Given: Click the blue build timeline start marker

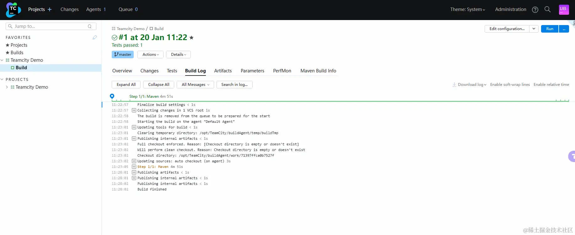Looking at the screenshot, I should click(x=112, y=96).
